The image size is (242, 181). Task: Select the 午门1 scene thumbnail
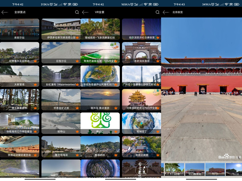(x=215, y=170)
